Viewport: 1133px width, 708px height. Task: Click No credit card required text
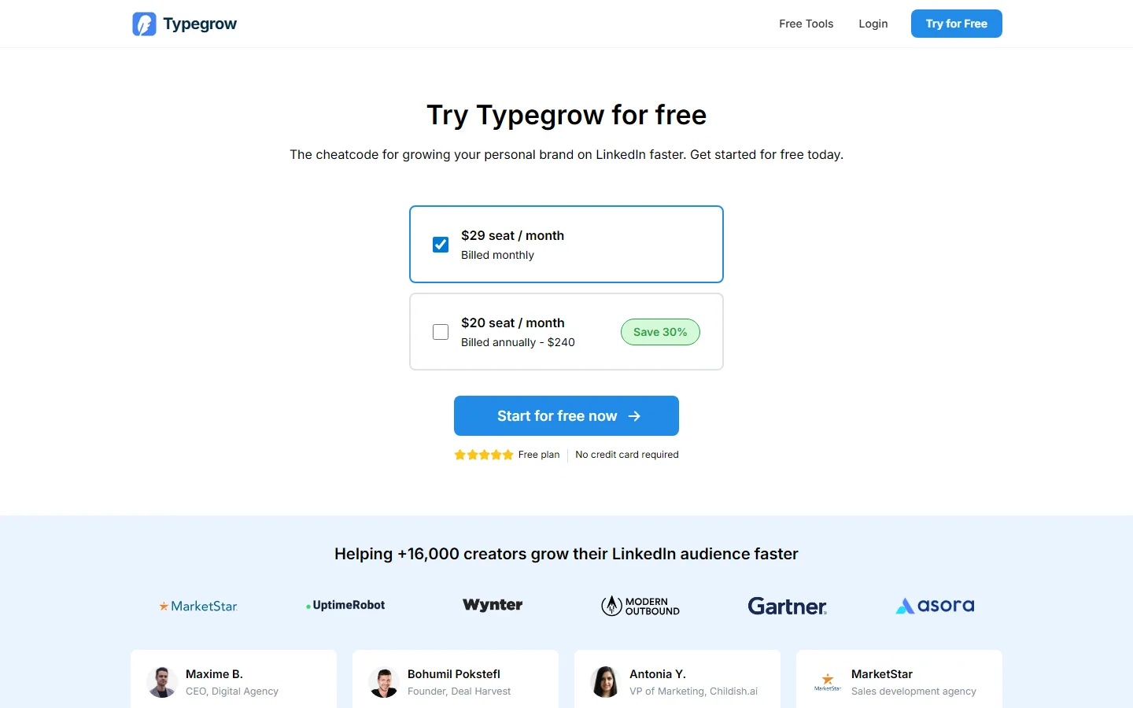tap(627, 455)
